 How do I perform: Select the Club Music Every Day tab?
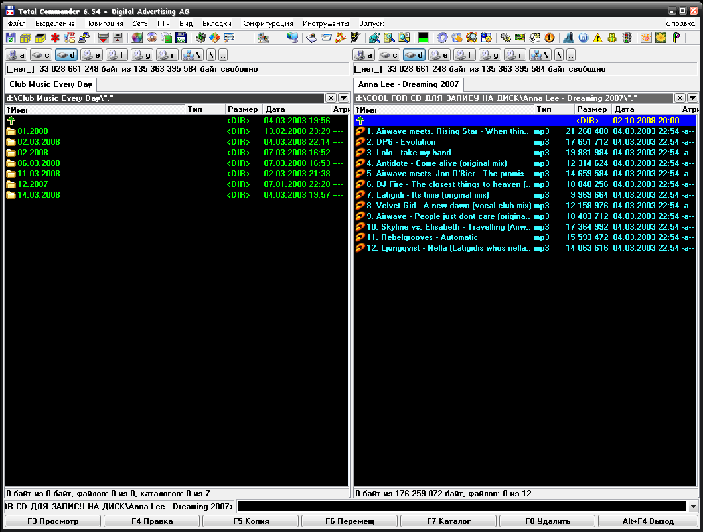[x=50, y=84]
